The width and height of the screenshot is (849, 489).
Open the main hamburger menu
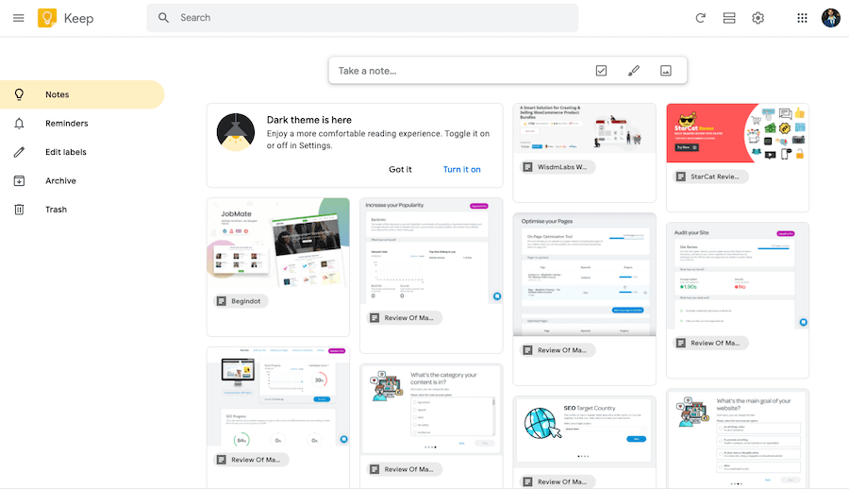(19, 18)
